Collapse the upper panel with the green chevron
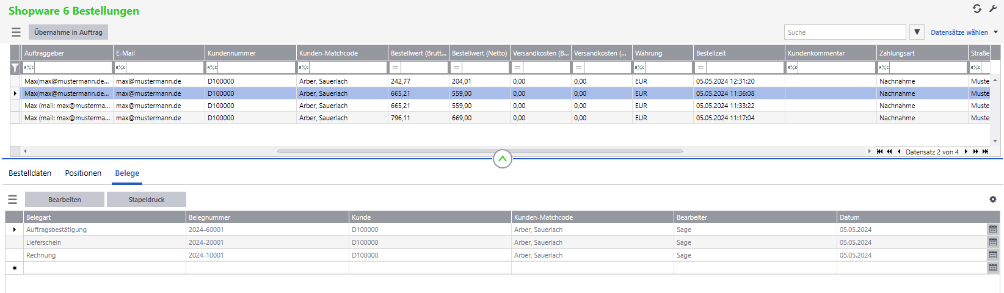 [x=502, y=159]
